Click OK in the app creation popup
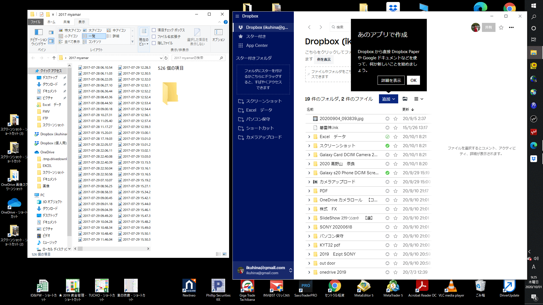This screenshot has width=543, height=305. pyautogui.click(x=413, y=80)
